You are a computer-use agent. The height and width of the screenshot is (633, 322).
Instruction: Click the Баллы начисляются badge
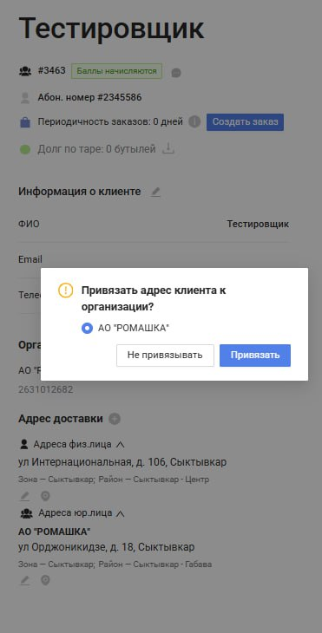[117, 71]
